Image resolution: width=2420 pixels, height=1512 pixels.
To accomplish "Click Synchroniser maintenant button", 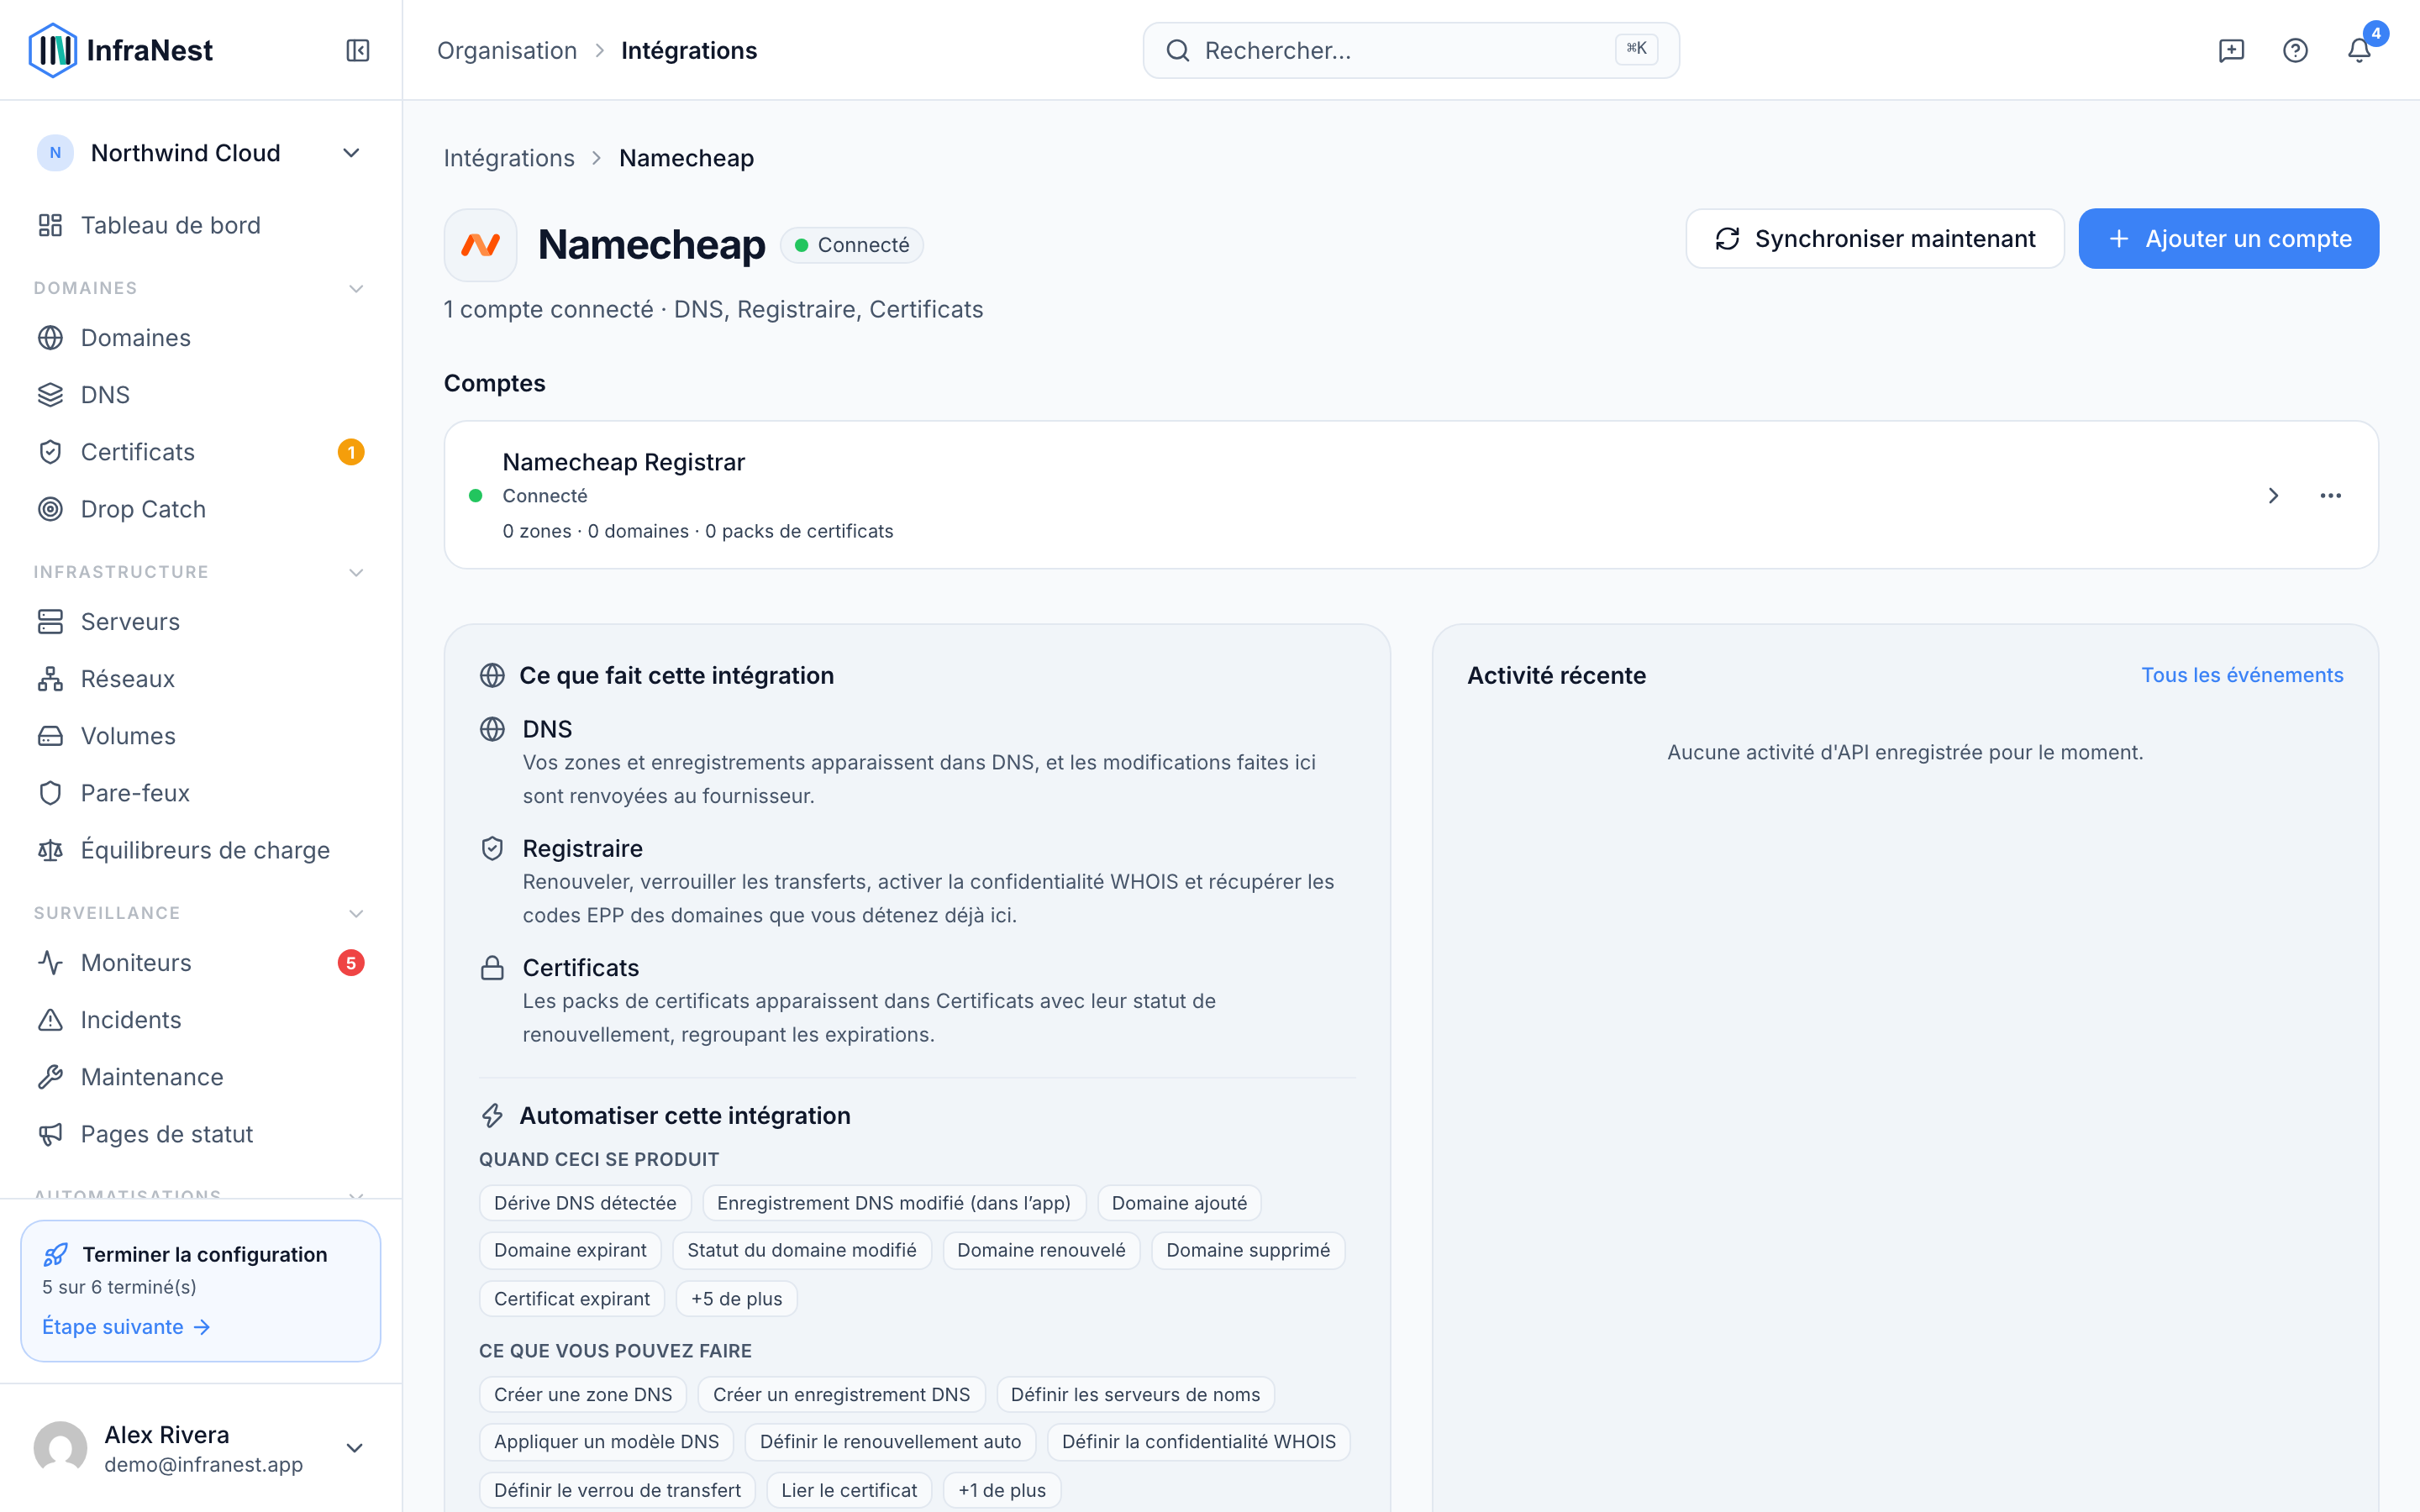I will [x=1875, y=239].
